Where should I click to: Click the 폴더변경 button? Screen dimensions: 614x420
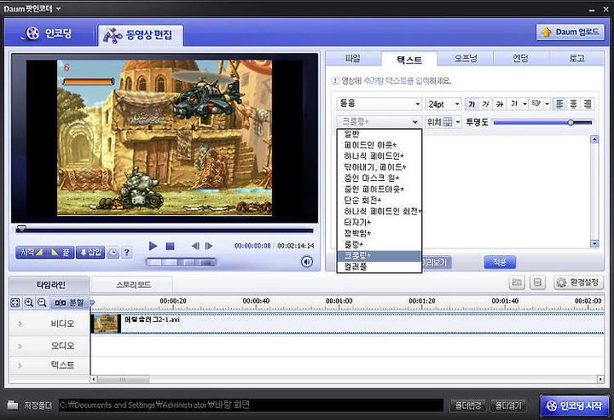467,405
